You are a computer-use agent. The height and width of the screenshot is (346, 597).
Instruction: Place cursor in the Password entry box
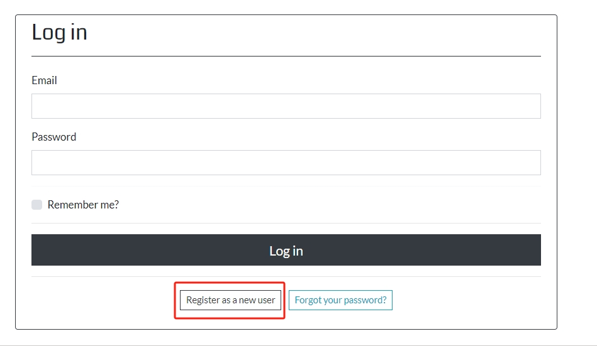(286, 163)
